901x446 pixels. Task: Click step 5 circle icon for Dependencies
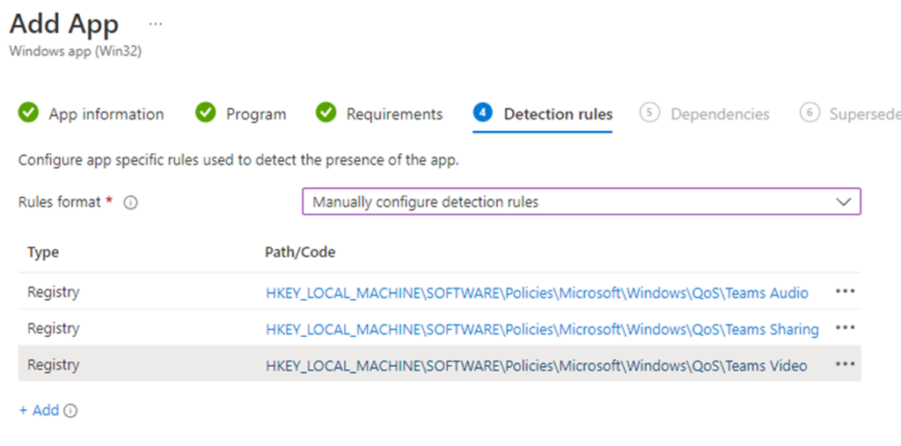pos(649,113)
